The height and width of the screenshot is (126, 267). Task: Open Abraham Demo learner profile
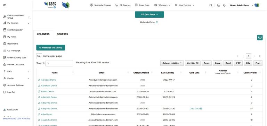49,85
